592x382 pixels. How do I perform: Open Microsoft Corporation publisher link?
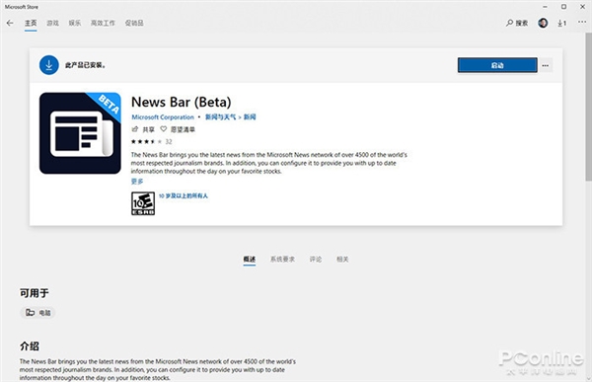click(163, 117)
